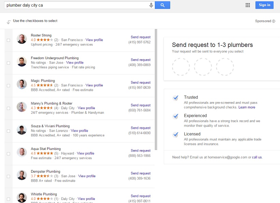Open the Google apps grid

(248, 5)
